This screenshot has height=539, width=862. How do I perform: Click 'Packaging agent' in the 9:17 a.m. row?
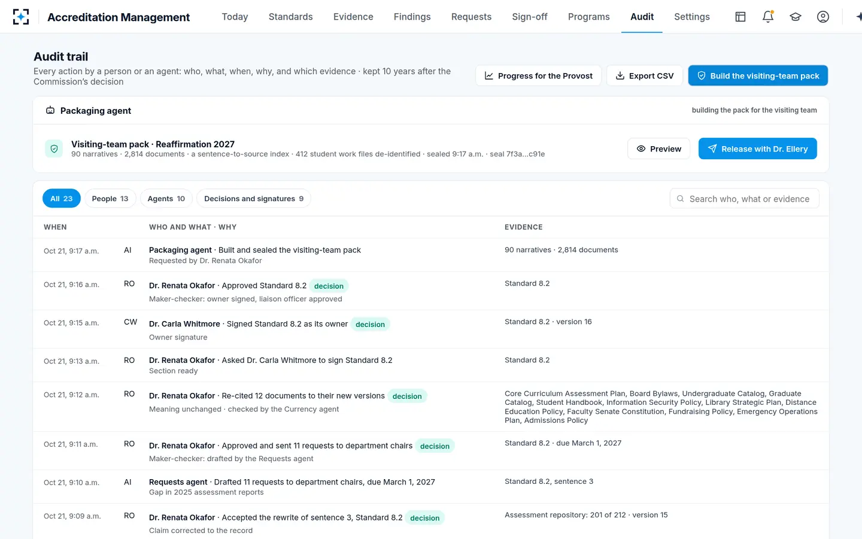coord(180,250)
